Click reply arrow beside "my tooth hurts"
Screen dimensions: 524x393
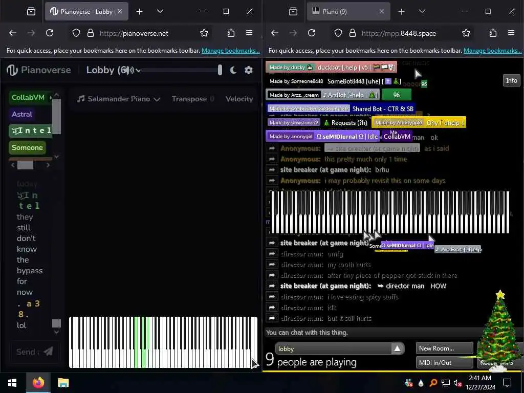tap(272, 265)
